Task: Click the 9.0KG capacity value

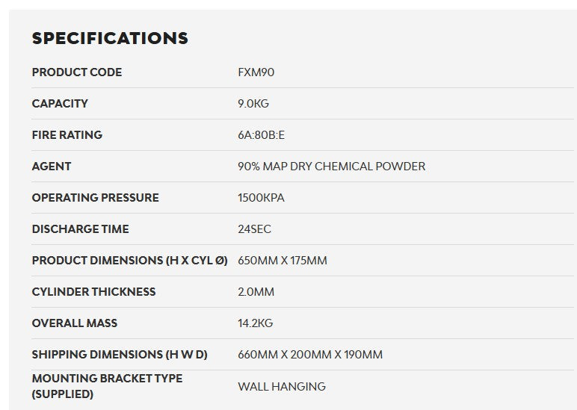Action: pyautogui.click(x=253, y=104)
